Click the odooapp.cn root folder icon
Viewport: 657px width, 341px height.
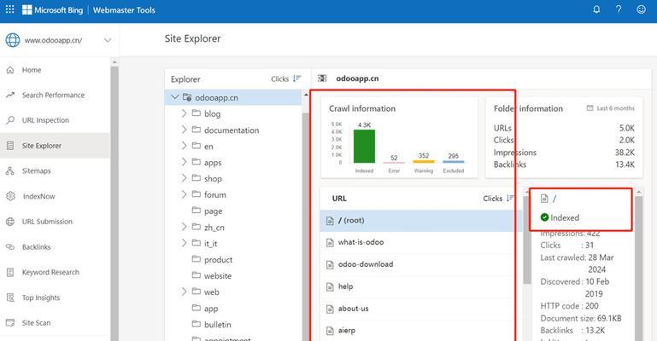(x=187, y=97)
